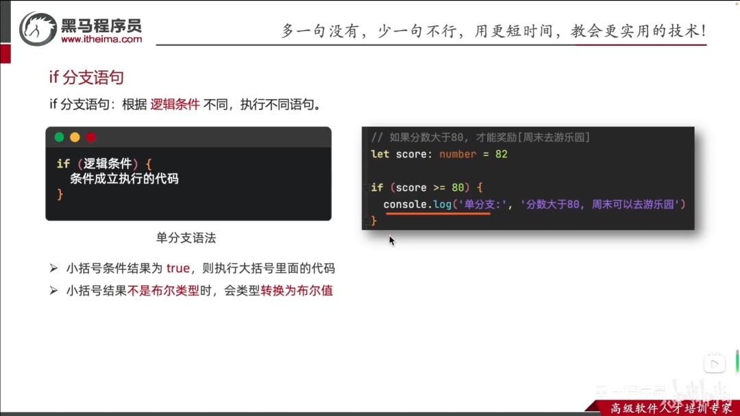
Task: Click the 单分支语法 caption
Action: tap(186, 238)
